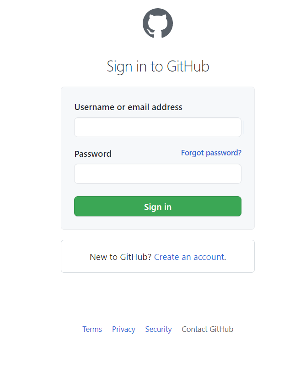
Task: Focus the Username or email address field
Action: click(158, 127)
